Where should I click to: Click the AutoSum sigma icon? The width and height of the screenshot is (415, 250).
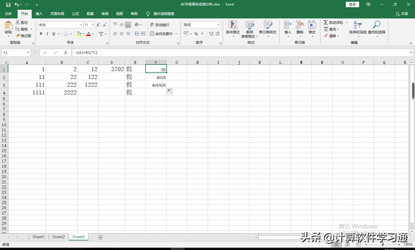[326, 23]
